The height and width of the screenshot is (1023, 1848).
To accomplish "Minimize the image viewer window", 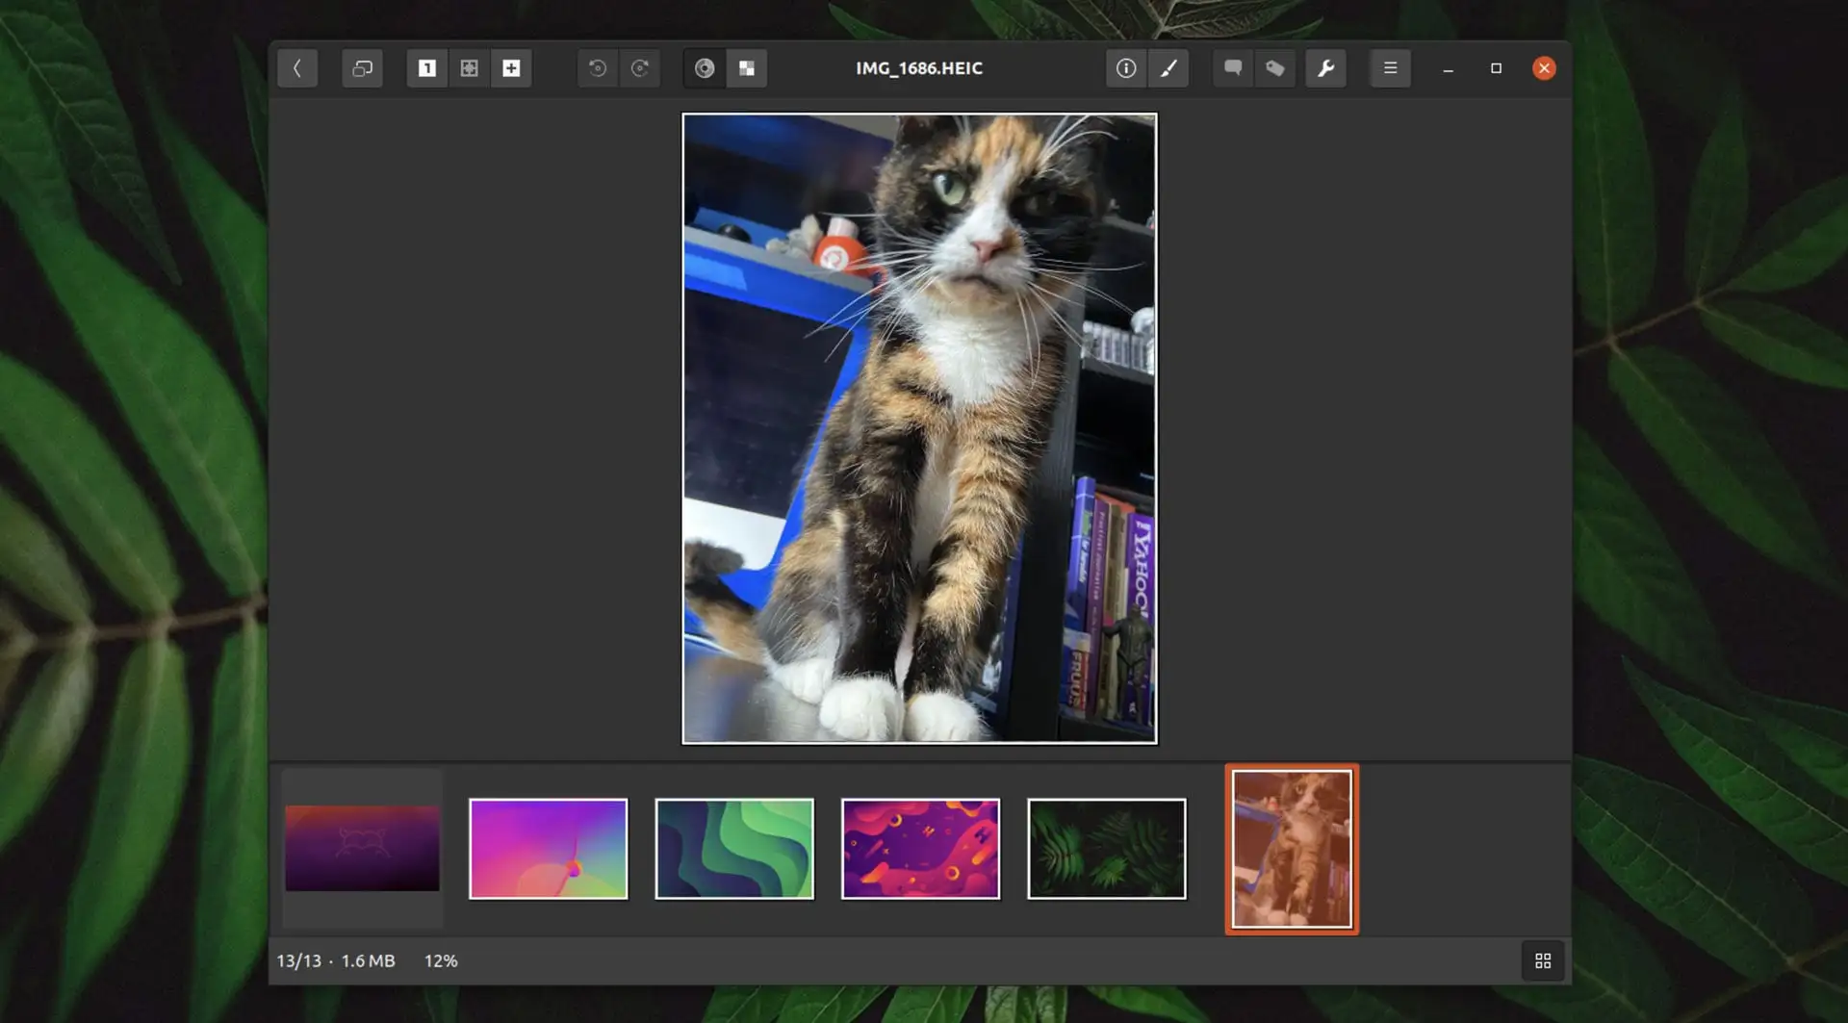I will click(1449, 68).
